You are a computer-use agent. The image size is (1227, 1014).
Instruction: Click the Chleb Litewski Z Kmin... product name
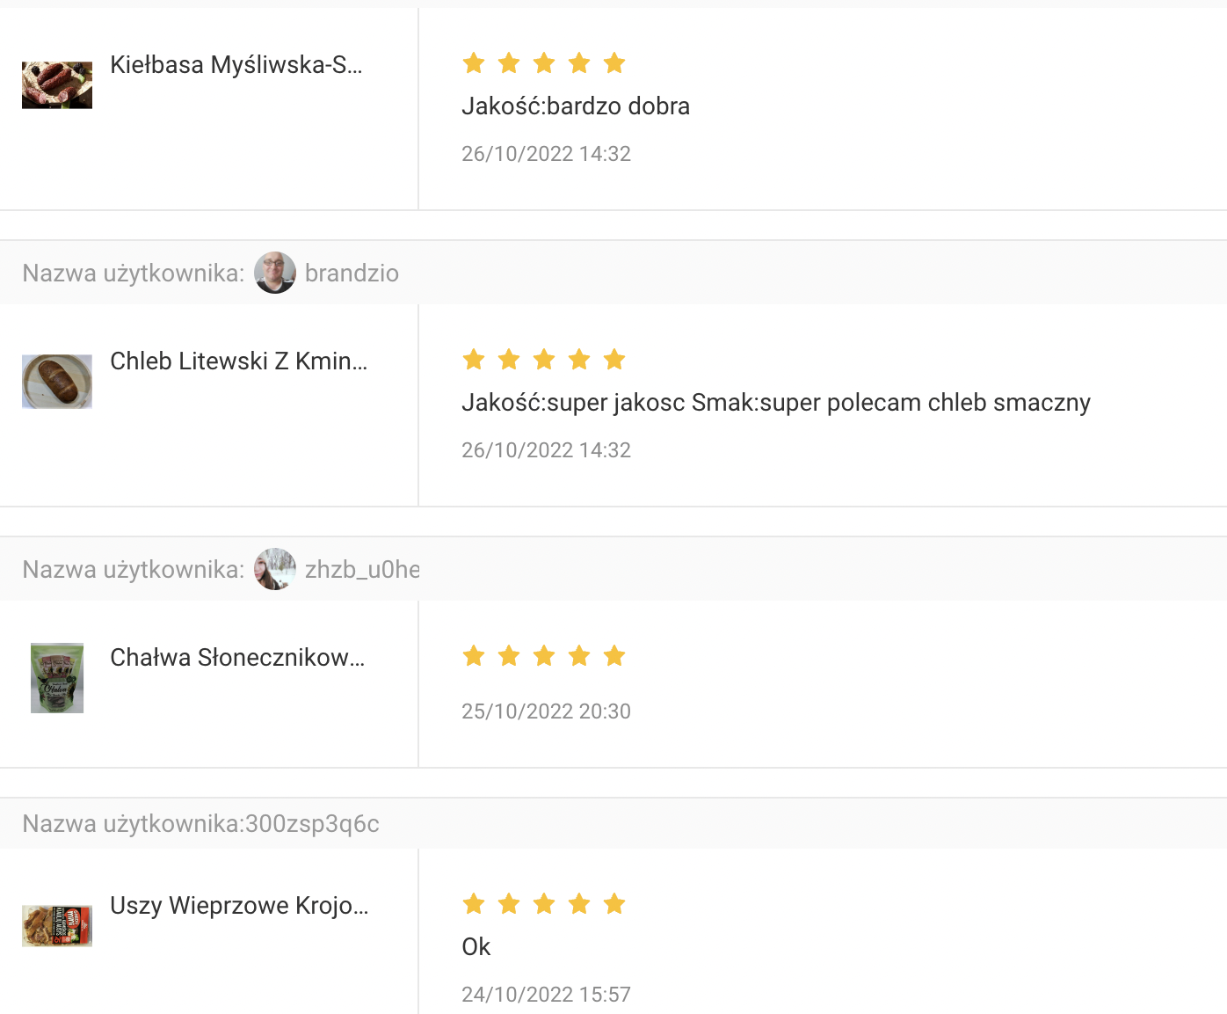pyautogui.click(x=239, y=361)
